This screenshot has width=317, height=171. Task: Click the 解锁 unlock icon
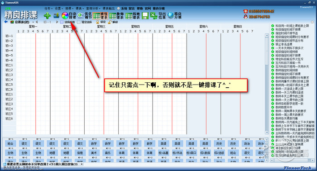[x=110, y=22]
